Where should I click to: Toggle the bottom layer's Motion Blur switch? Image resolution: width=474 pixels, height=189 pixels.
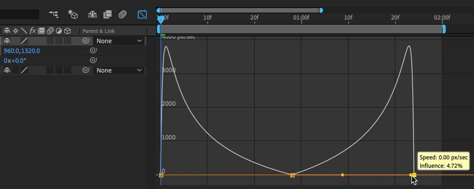[x=50, y=70]
